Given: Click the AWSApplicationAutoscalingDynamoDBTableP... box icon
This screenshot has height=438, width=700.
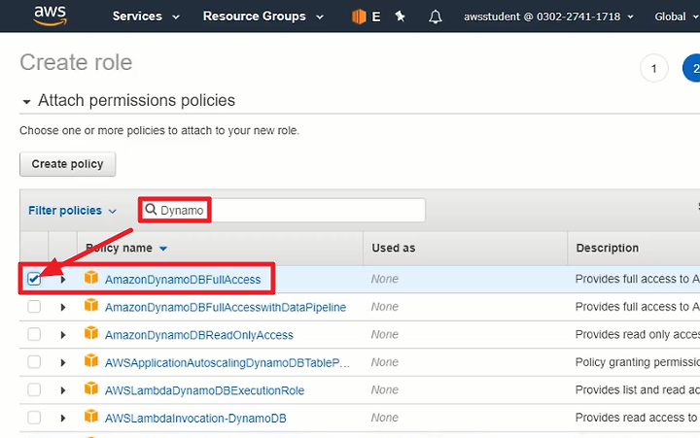Looking at the screenshot, I should click(x=91, y=361).
